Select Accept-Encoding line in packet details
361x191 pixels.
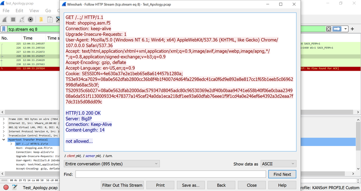38,169
